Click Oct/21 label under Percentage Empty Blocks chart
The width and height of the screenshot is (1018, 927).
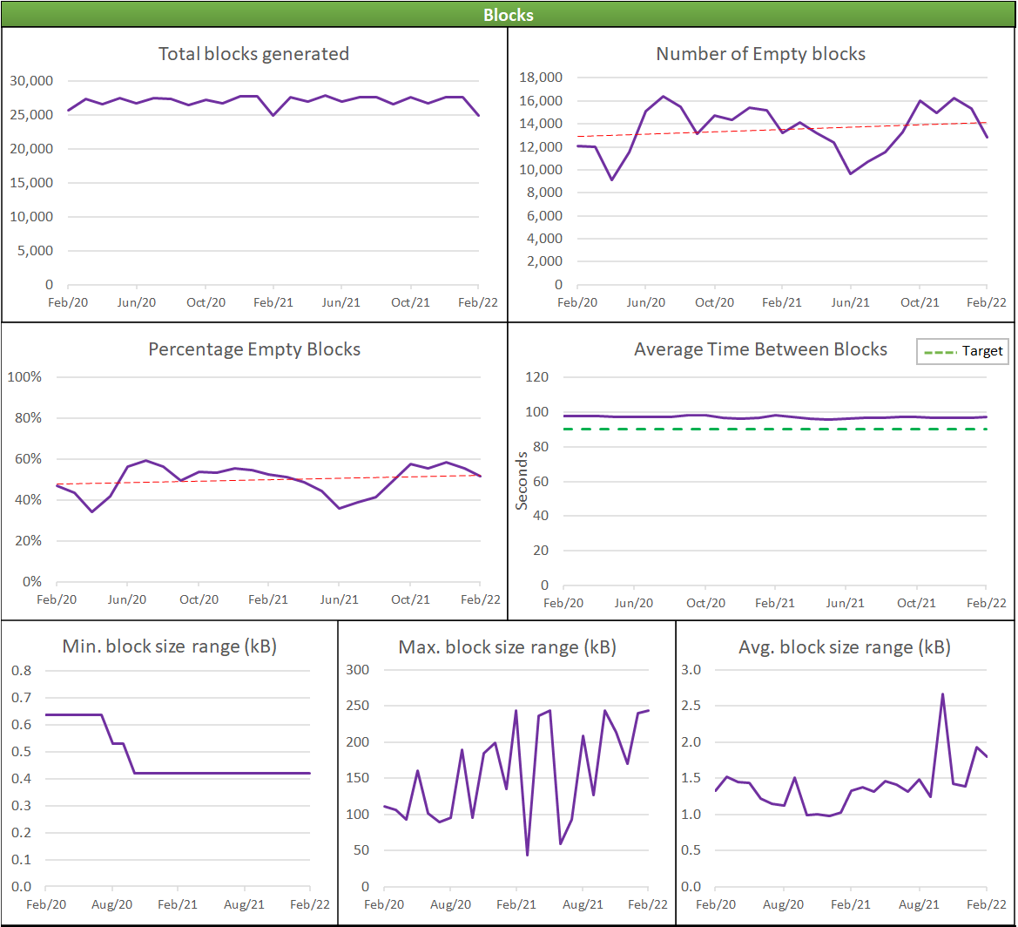pos(410,599)
